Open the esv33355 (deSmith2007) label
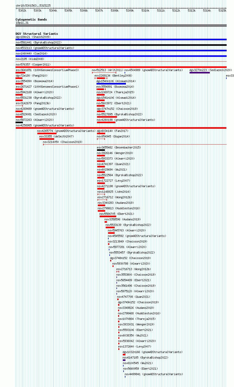The width and height of the screenshot is (234, 387). coord(57,136)
